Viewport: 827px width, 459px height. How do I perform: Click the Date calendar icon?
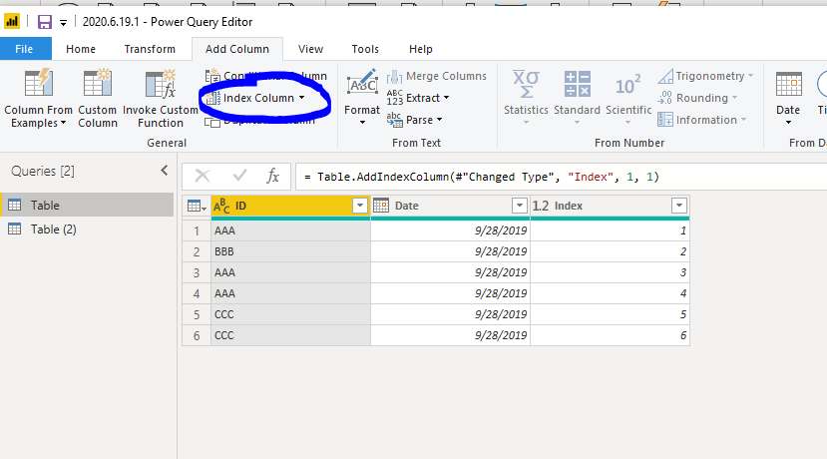788,84
